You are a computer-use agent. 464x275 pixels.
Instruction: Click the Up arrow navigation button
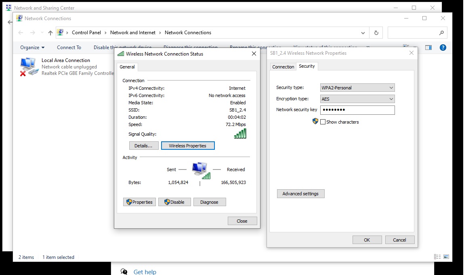[50, 33]
